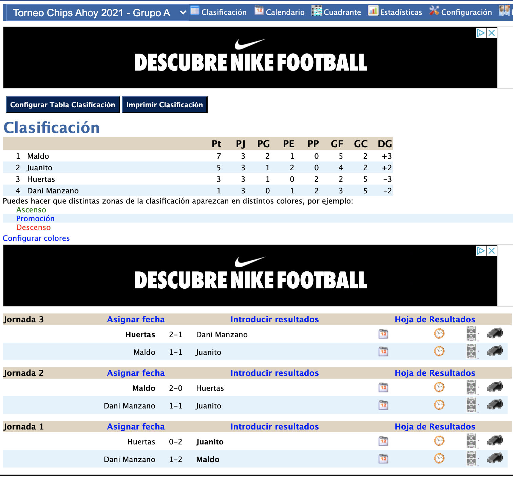Open the Clasificación menu item
This screenshot has height=477, width=513.
(218, 12)
